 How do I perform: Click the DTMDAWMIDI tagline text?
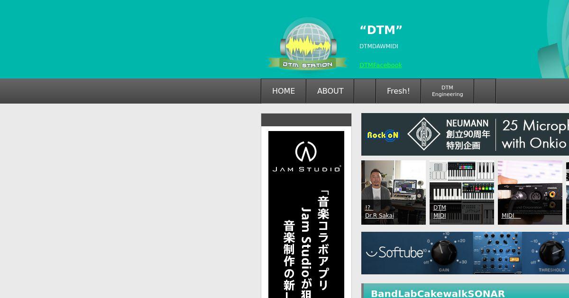(x=379, y=46)
